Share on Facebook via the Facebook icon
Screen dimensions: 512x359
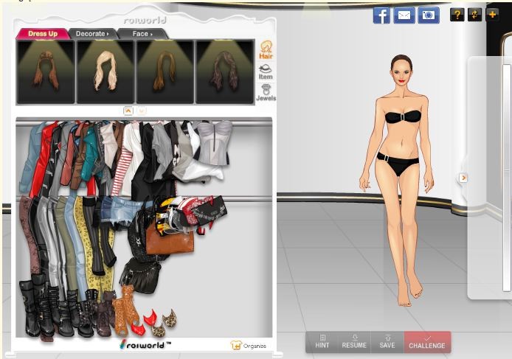pyautogui.click(x=381, y=15)
